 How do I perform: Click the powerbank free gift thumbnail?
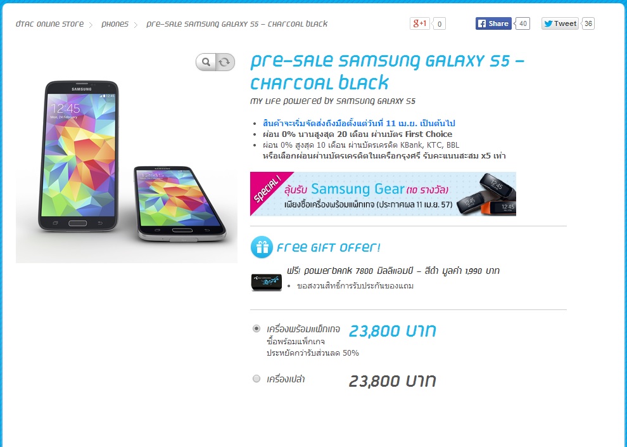[266, 282]
